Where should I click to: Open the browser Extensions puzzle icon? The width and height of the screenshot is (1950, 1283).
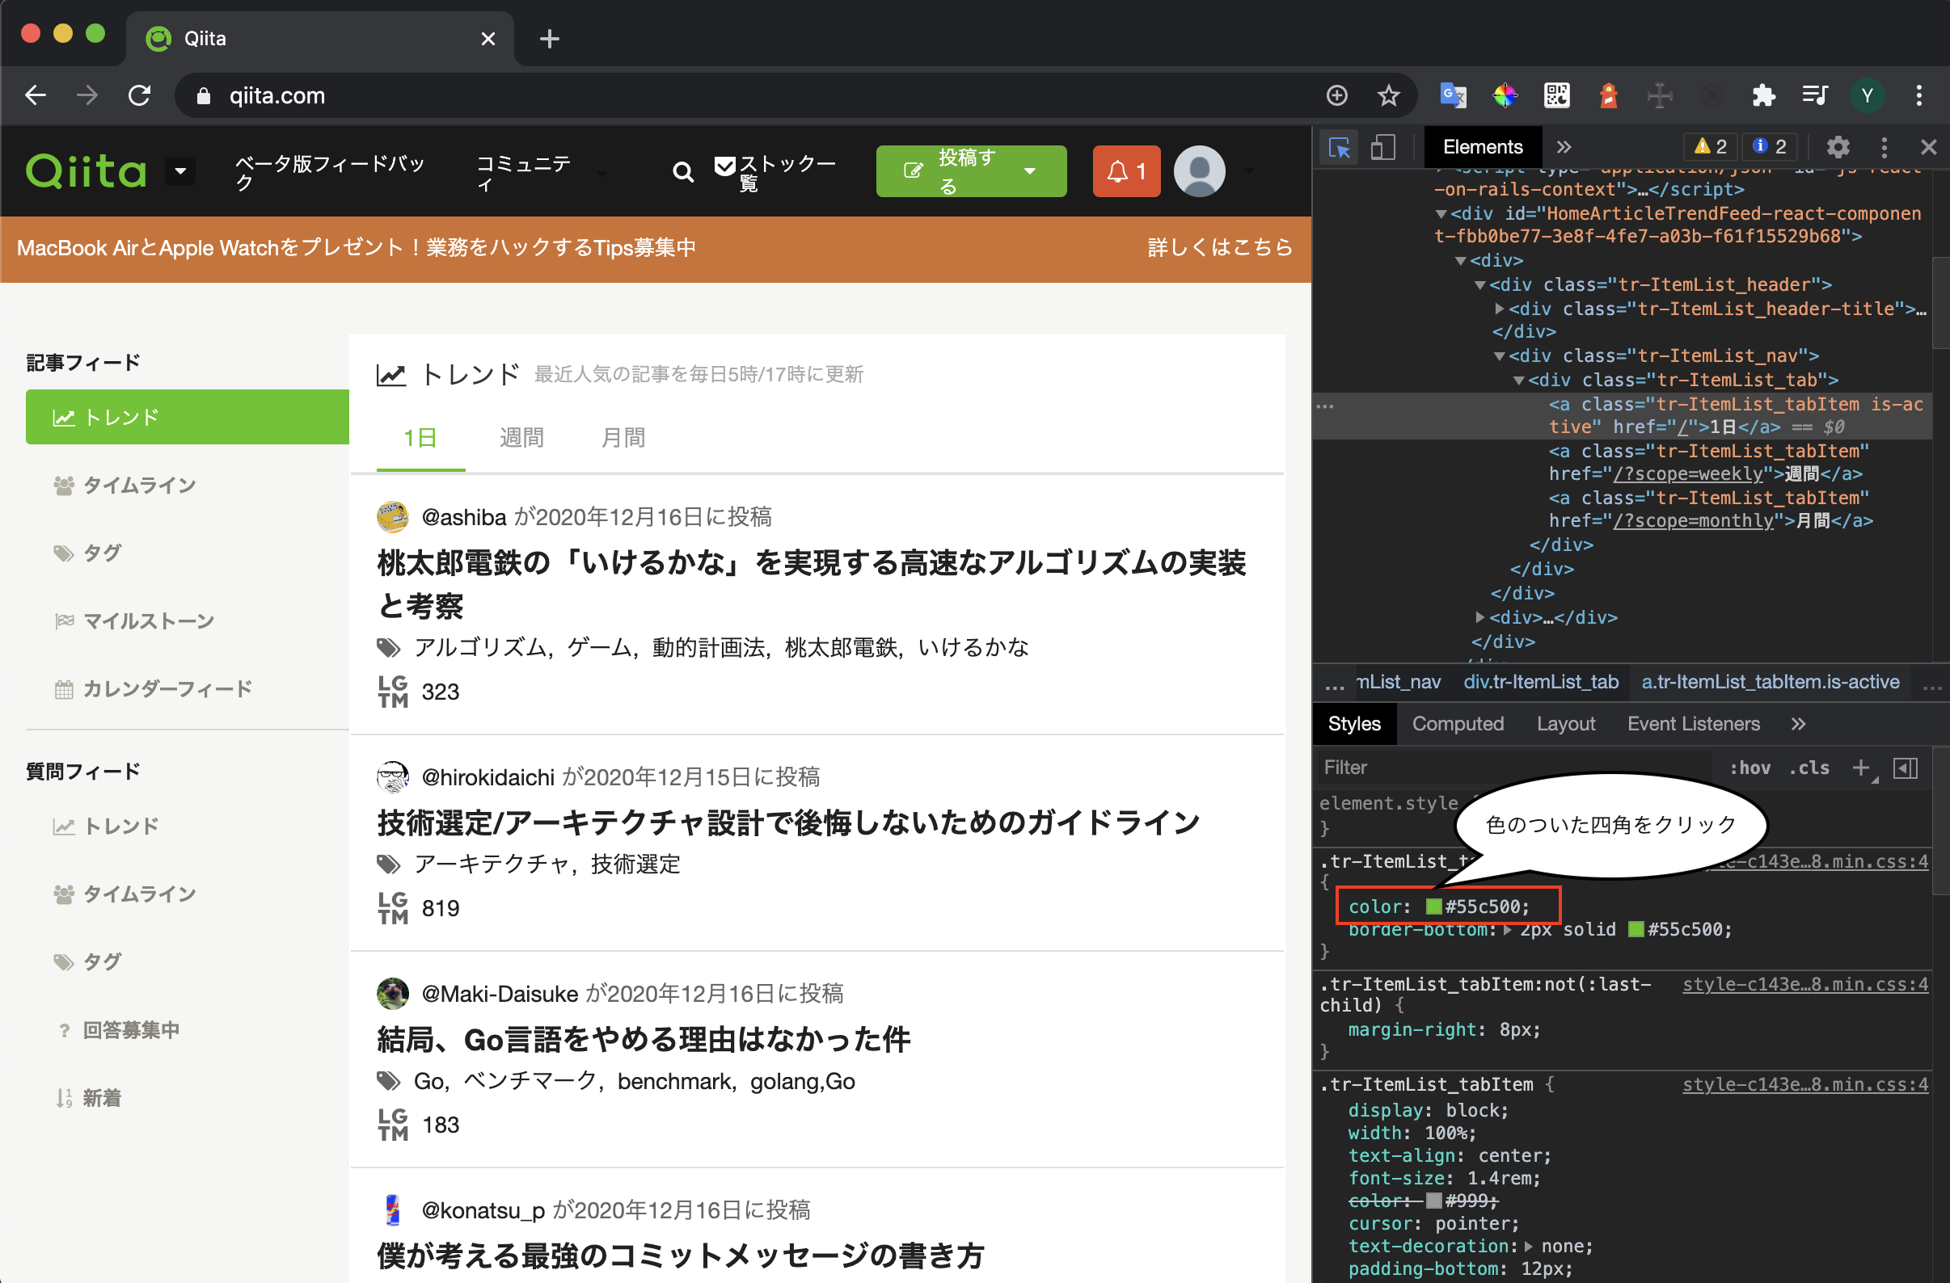(1763, 95)
